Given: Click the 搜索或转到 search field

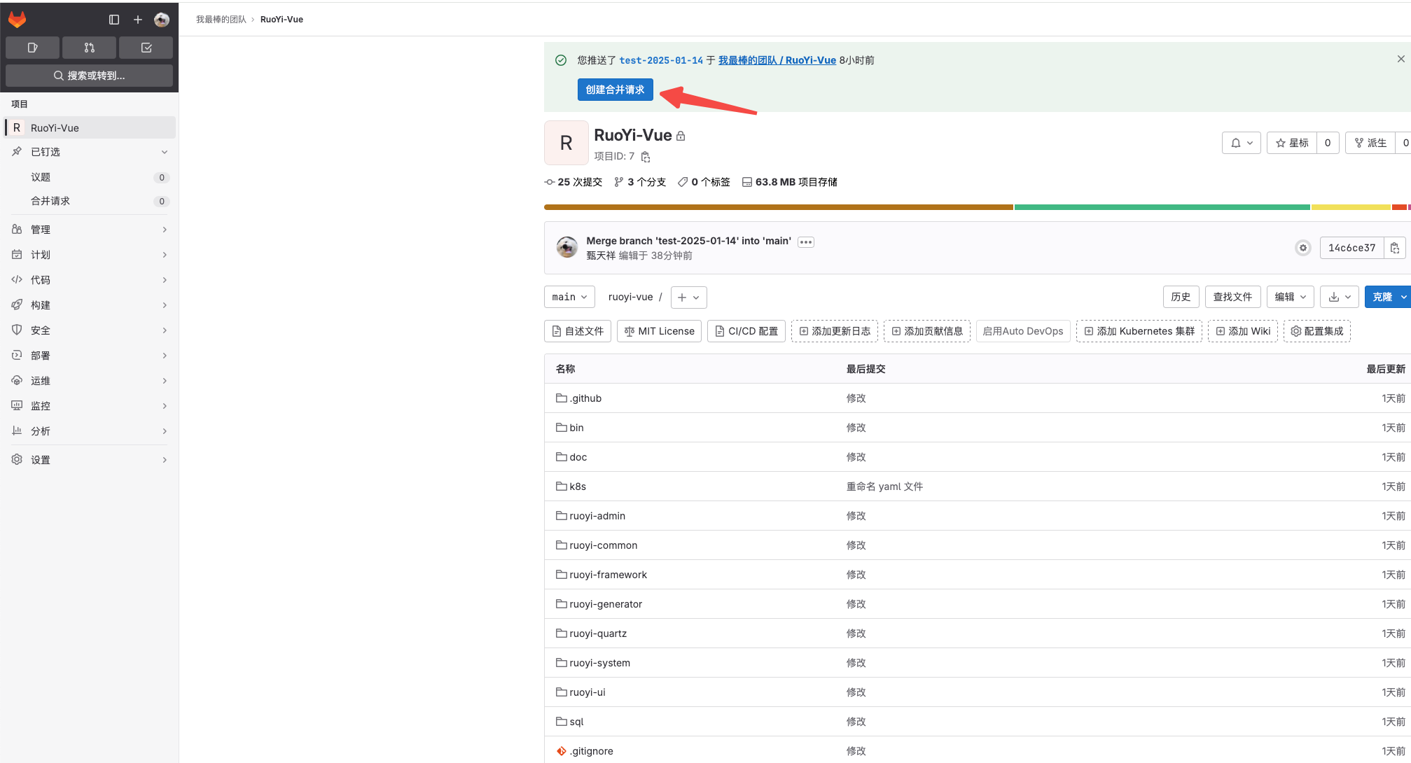Looking at the screenshot, I should [89, 76].
